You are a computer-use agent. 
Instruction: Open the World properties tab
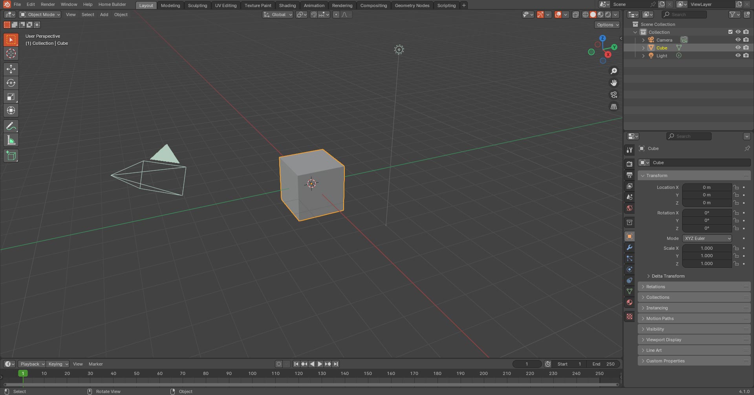coord(630,208)
